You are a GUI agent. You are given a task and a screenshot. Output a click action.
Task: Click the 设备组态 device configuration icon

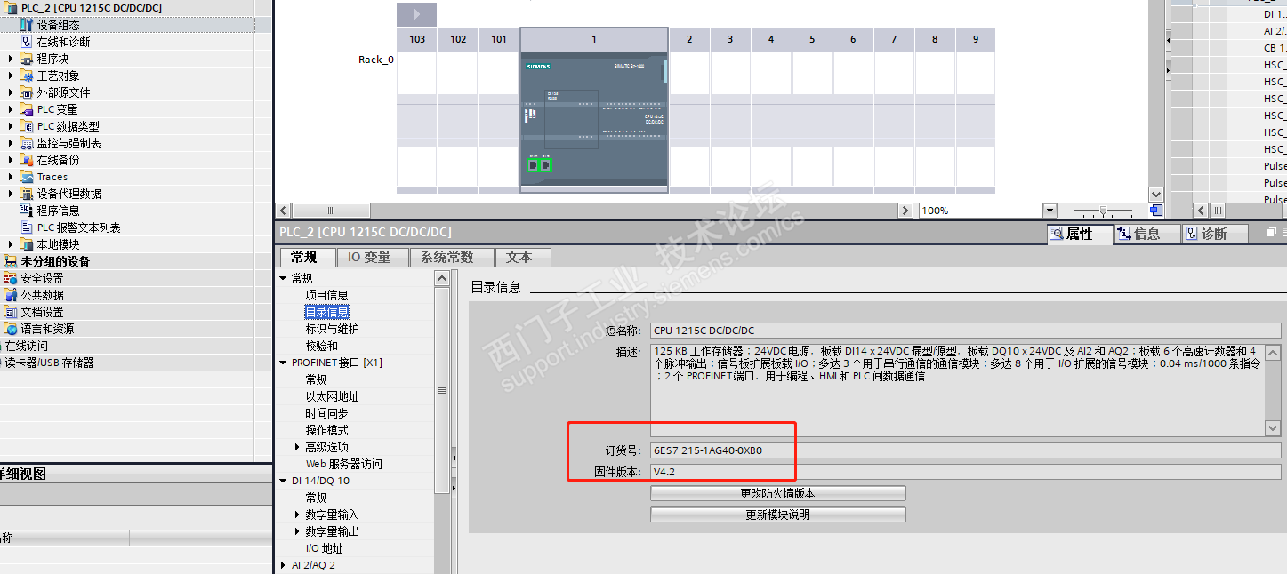click(x=27, y=25)
